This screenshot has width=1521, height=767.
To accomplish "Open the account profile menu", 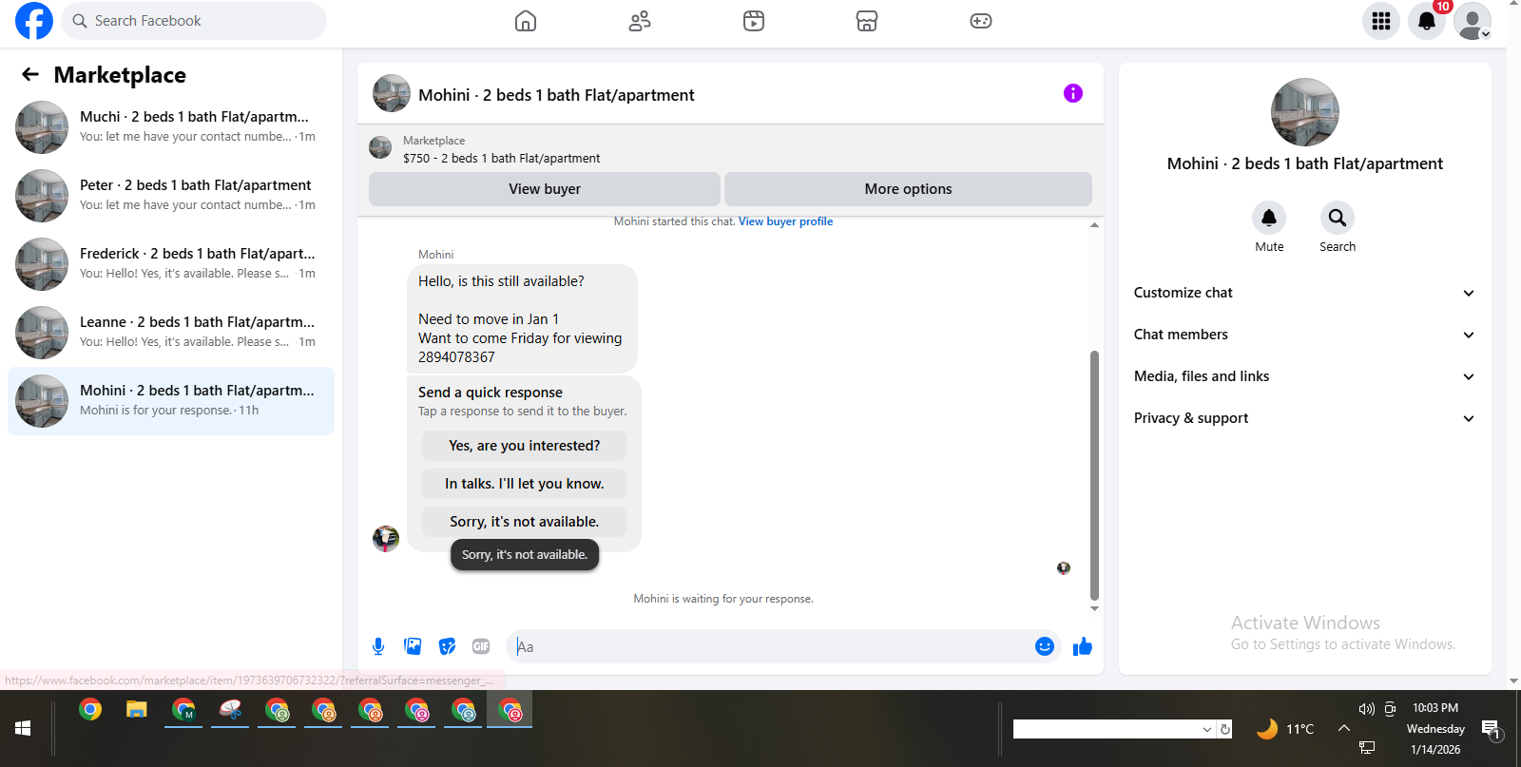I will (1473, 21).
